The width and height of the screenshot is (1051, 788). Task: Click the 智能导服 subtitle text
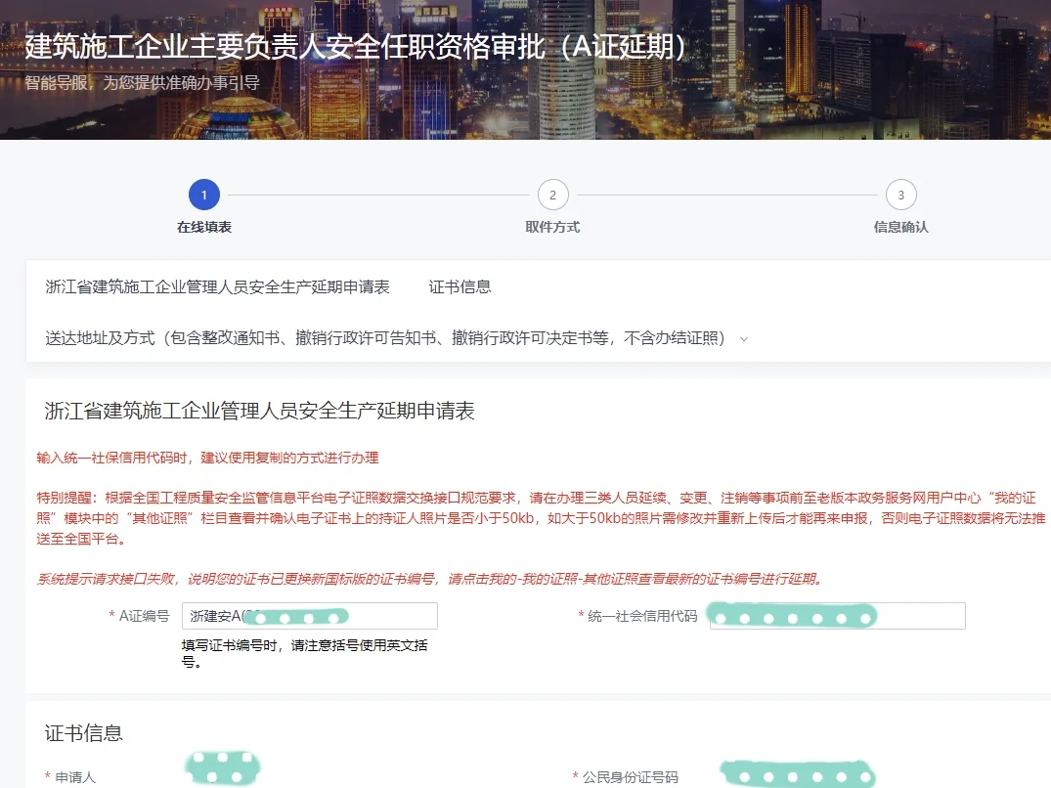click(x=142, y=83)
